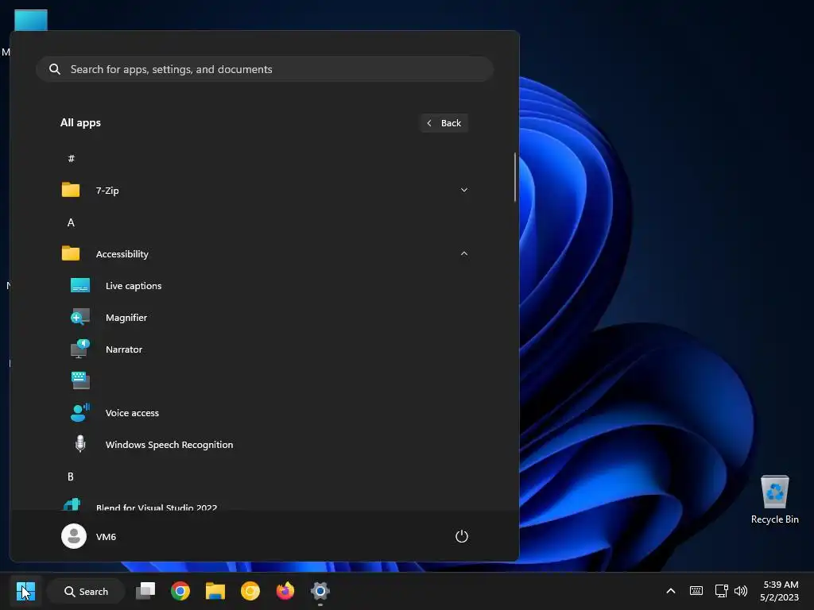Viewport: 814px width, 610px height.
Task: Click the touch keyboard tray icon
Action: click(x=696, y=591)
